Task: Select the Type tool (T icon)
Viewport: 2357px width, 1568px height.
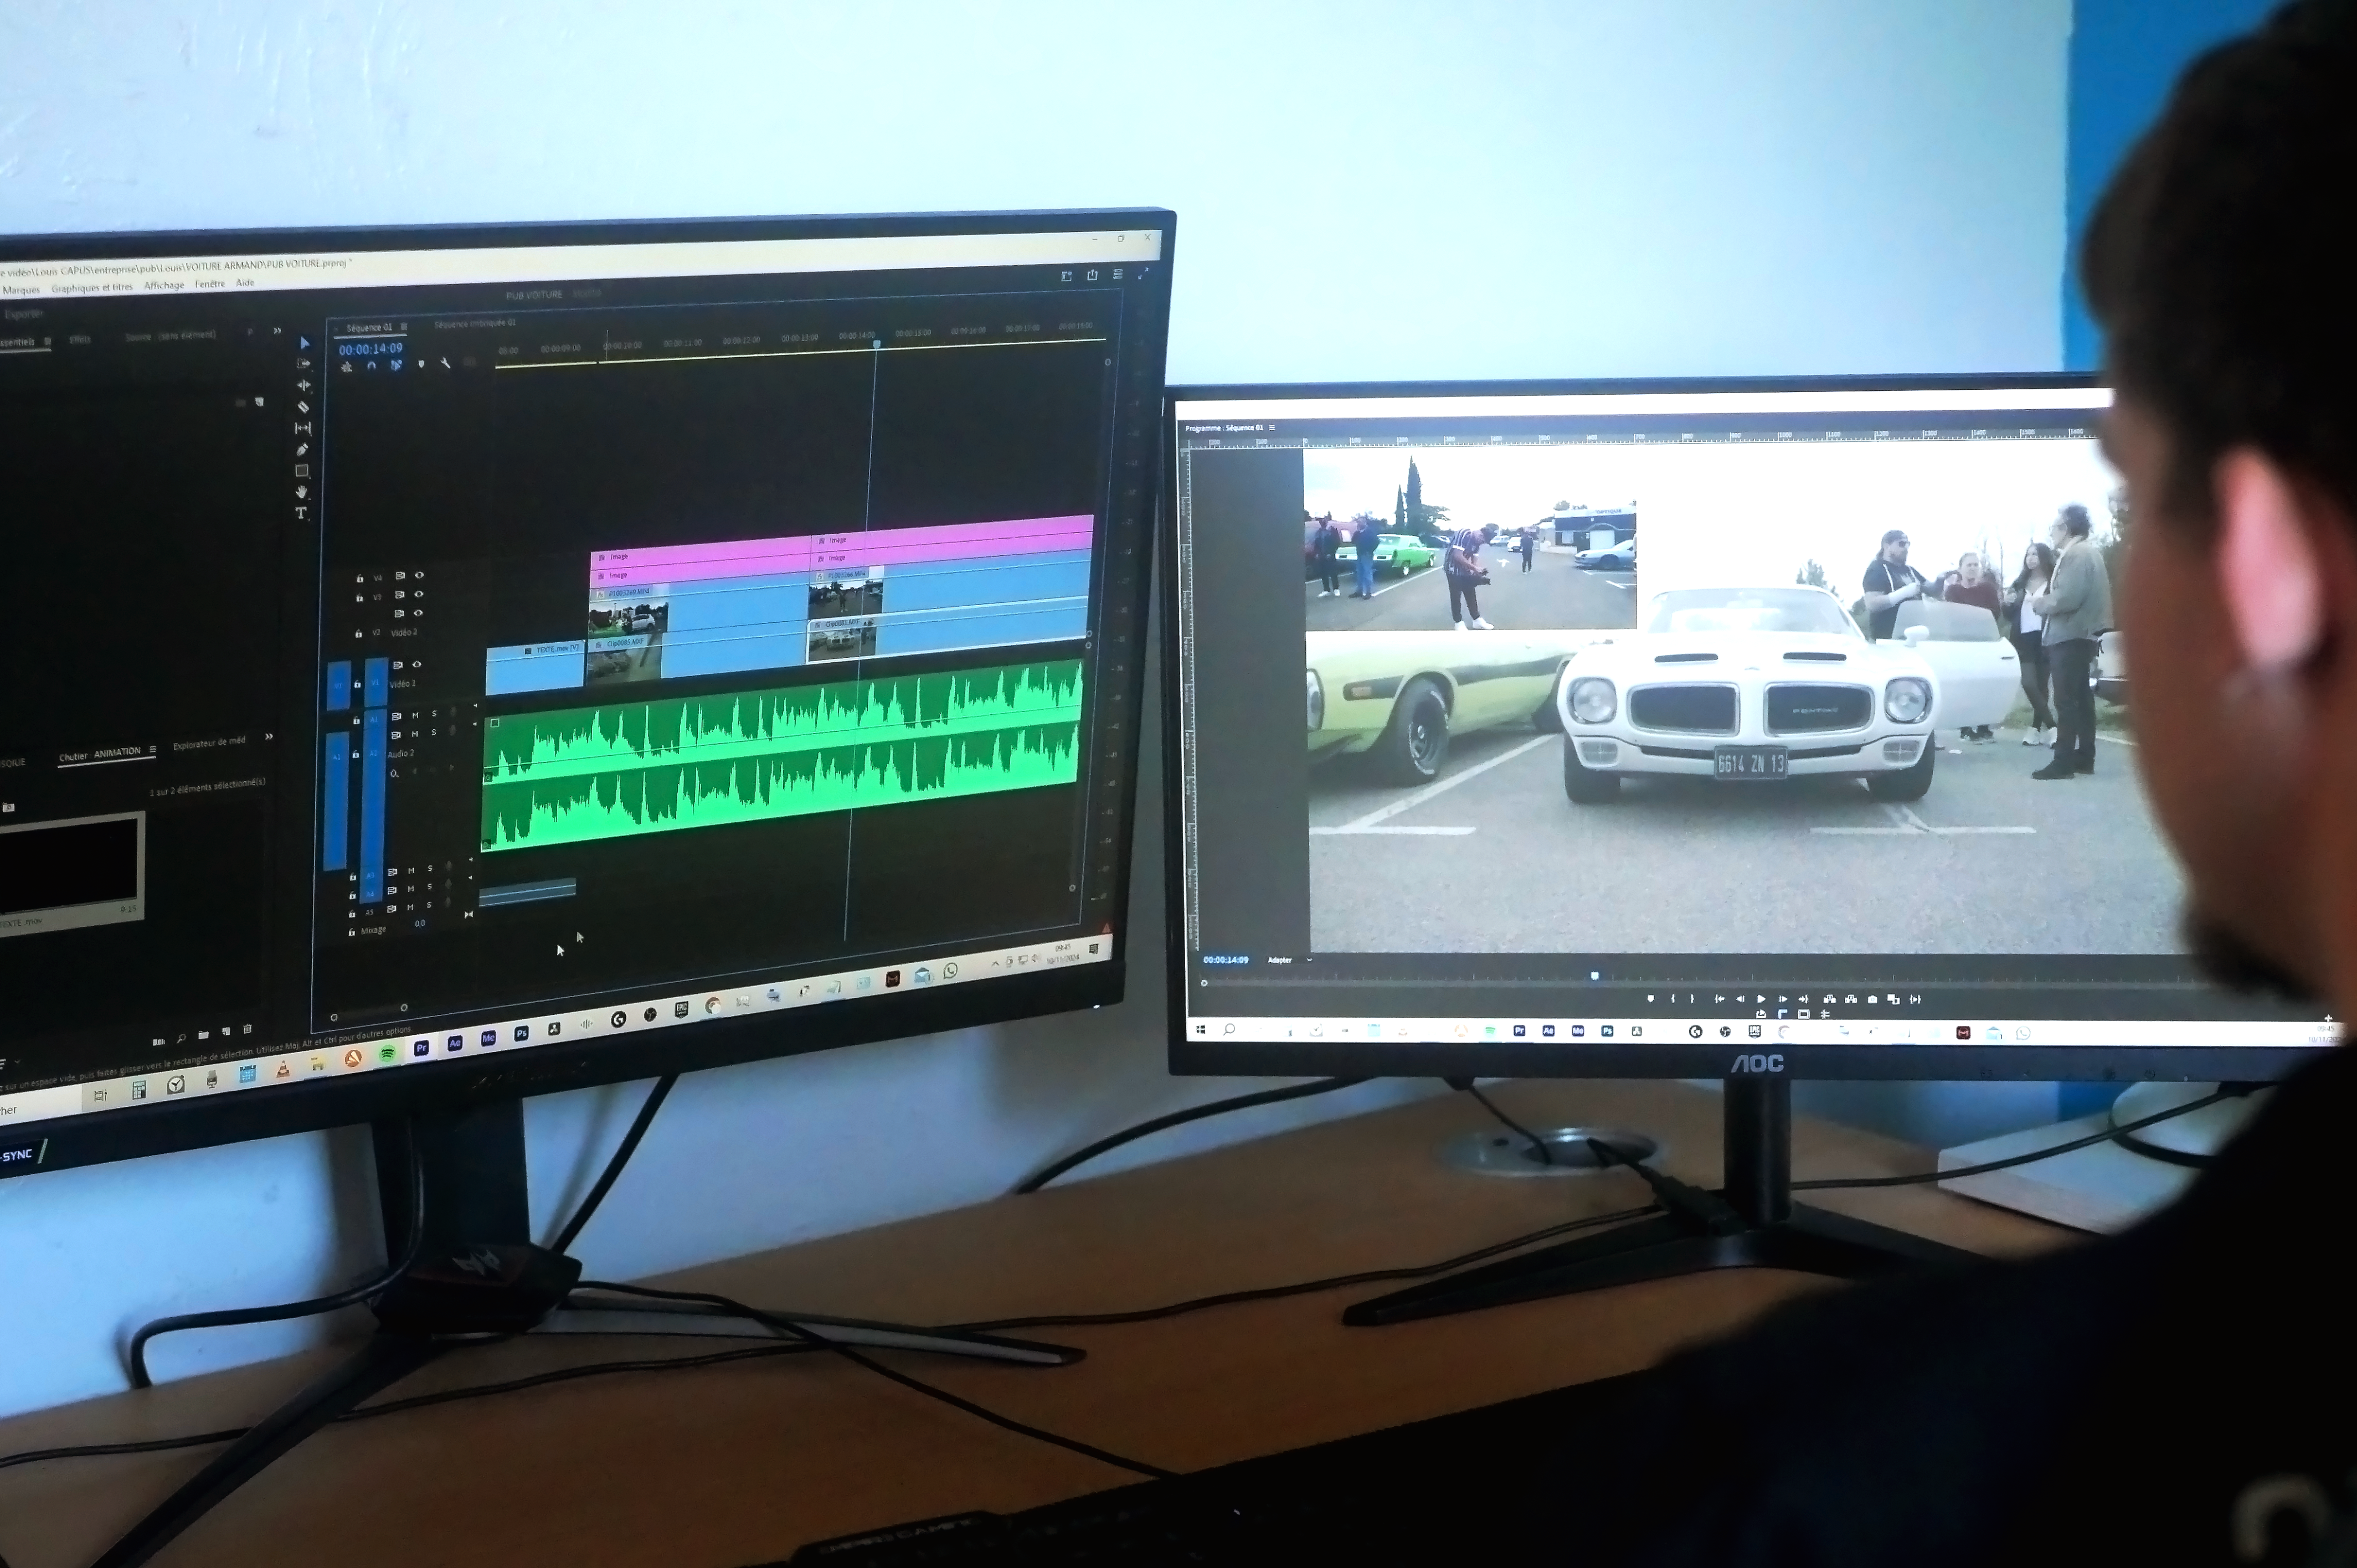Action: click(301, 513)
